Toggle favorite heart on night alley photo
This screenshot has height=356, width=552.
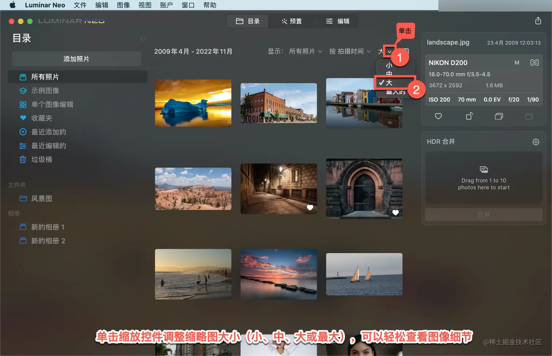[x=310, y=207]
